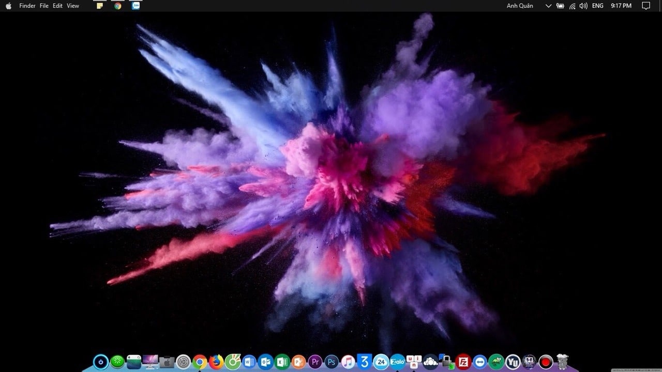
Task: Open the volume speaker icon
Action: coord(583,6)
